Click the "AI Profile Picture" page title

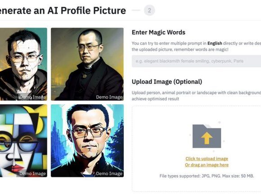point(86,10)
